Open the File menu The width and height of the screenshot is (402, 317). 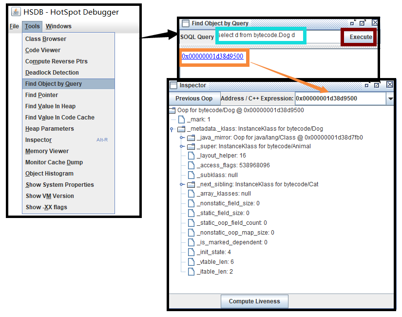tap(14, 26)
